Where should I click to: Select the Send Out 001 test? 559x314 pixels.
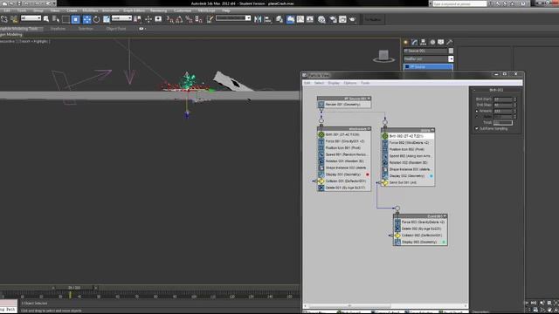[408, 182]
